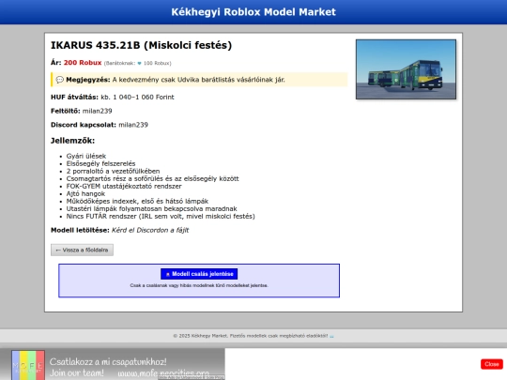
Task: Click 'Csak a csalásnak vagy hibás' report hint
Action: point(199,285)
